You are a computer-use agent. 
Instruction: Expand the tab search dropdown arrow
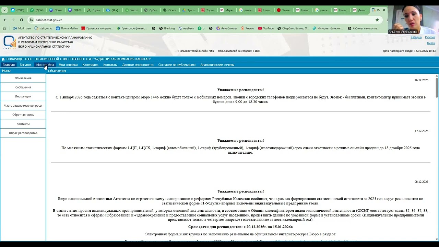4,10
